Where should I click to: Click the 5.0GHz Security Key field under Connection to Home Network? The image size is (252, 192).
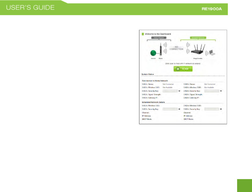point(170,91)
